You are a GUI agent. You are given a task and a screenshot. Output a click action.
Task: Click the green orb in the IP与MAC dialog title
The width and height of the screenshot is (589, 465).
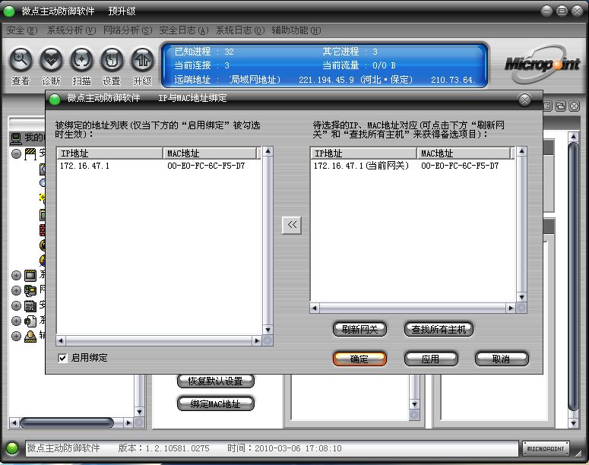[55, 99]
